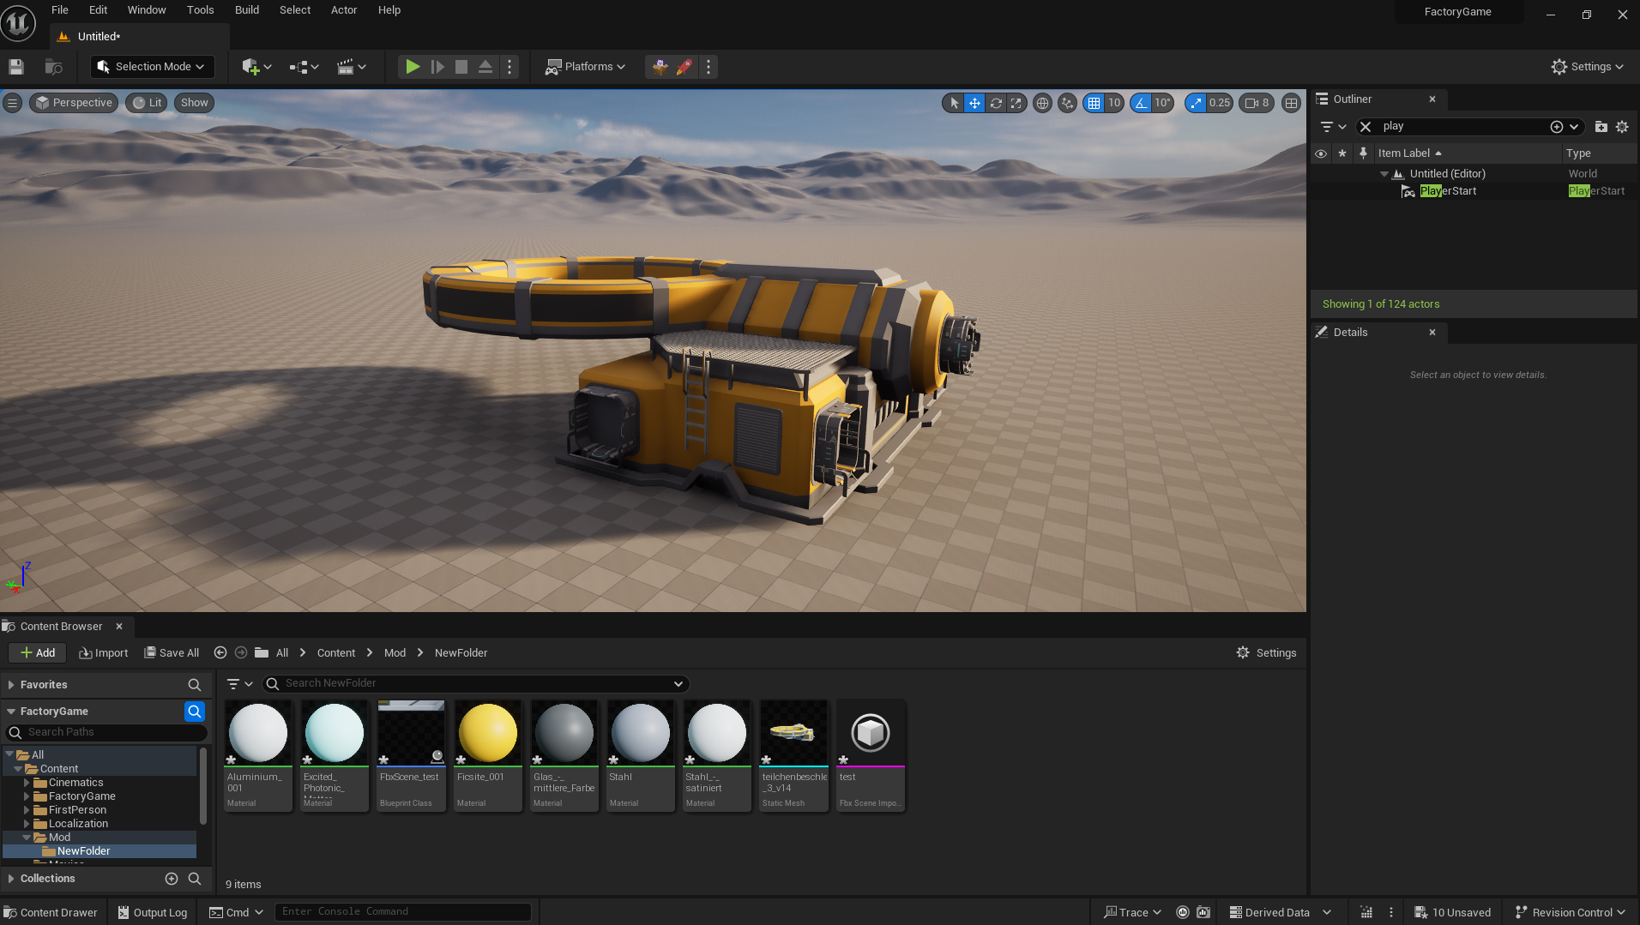Expand the Platforms dropdown
This screenshot has height=925, width=1640.
586,67
